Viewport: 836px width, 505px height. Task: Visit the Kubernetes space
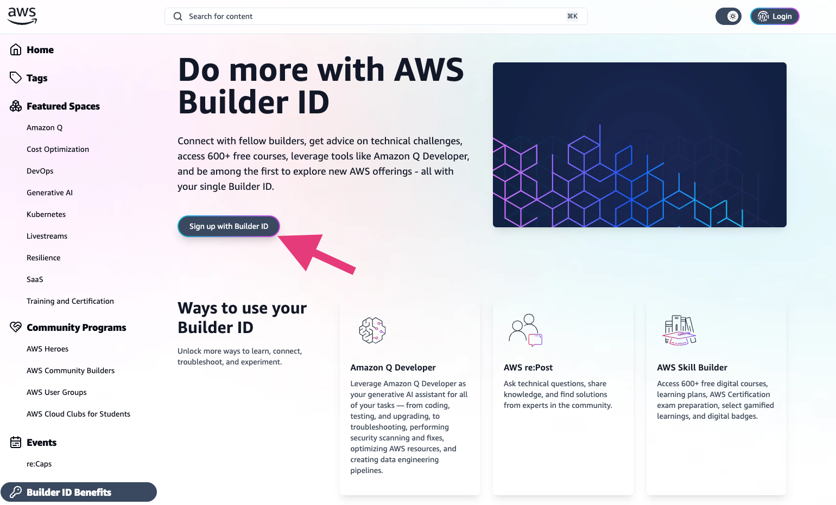(46, 214)
